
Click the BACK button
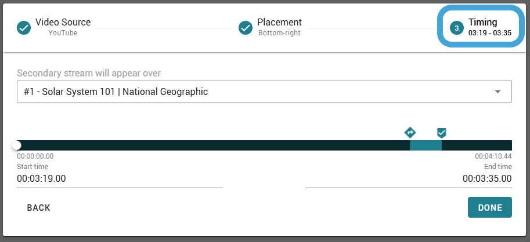38,208
